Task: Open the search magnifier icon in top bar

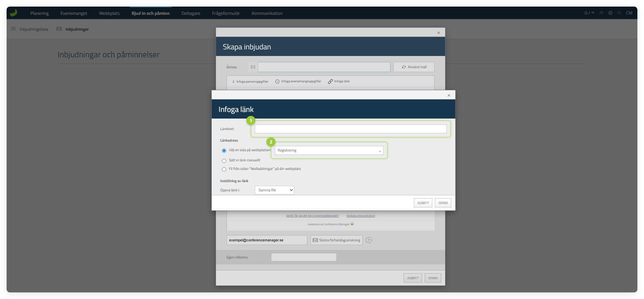Action: coord(619,13)
